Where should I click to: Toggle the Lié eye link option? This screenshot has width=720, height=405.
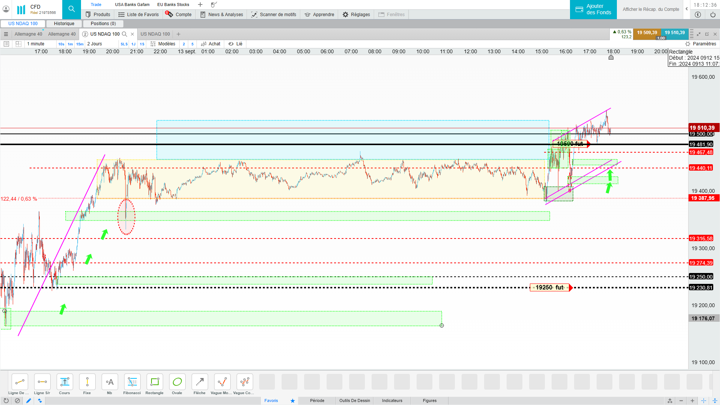(x=235, y=44)
